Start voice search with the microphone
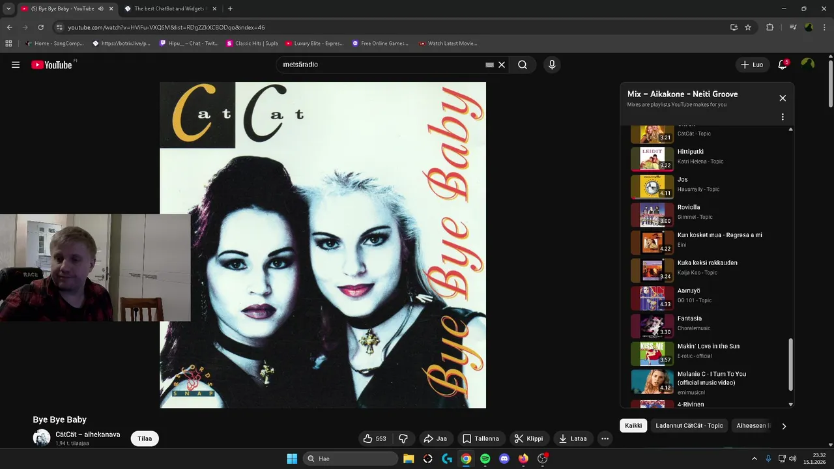 point(552,64)
